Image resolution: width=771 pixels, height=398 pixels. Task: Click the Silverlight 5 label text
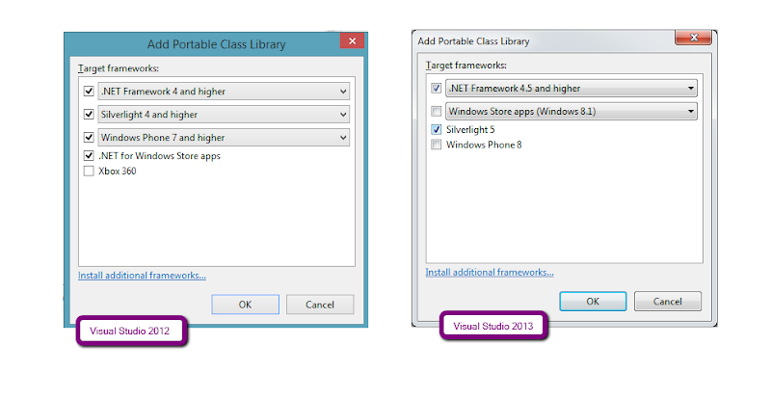click(x=470, y=130)
